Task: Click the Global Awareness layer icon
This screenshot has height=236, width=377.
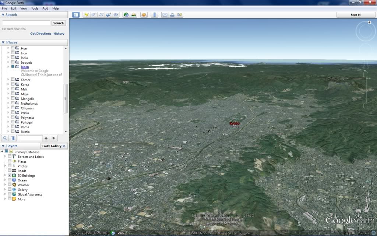Action: 14,194
